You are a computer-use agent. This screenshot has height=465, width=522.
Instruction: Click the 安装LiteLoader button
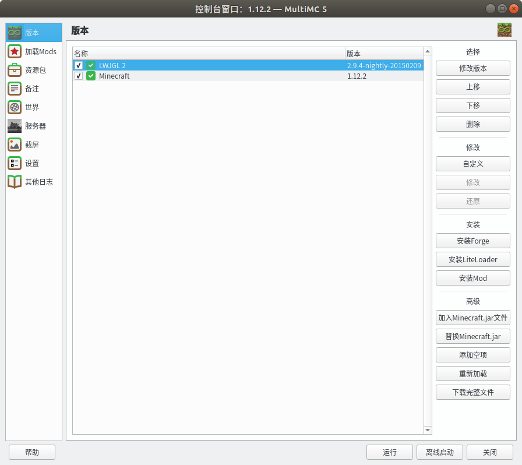coord(472,259)
